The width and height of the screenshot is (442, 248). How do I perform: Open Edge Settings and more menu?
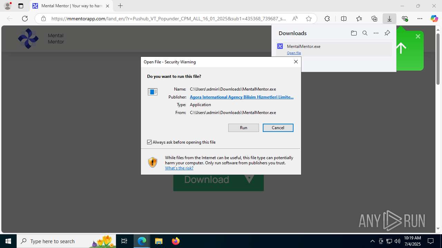(420, 19)
